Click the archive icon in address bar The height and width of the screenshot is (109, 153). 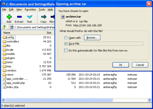pos(12,27)
